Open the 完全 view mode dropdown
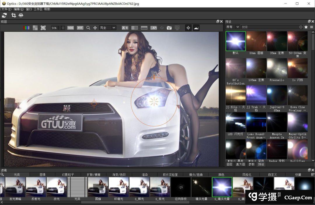The width and height of the screenshot is (315, 205). (x=108, y=28)
